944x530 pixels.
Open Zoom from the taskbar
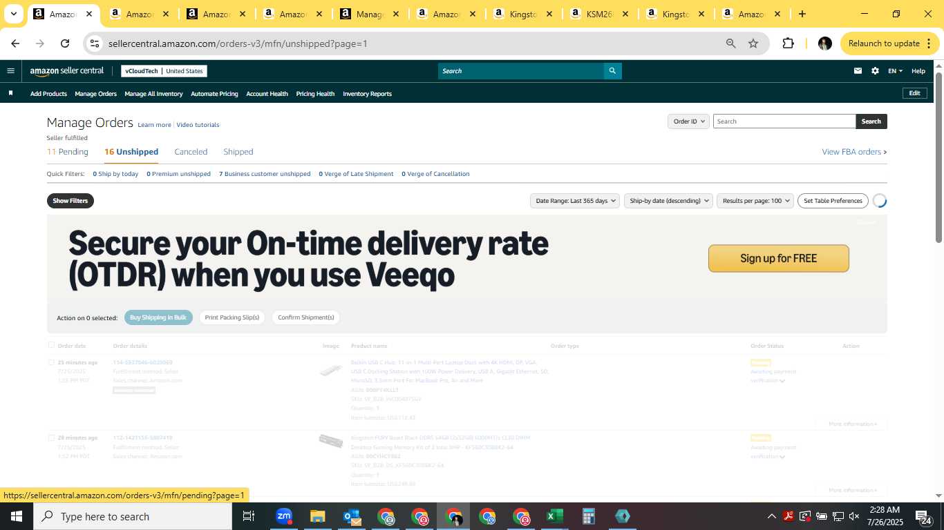[x=283, y=516]
